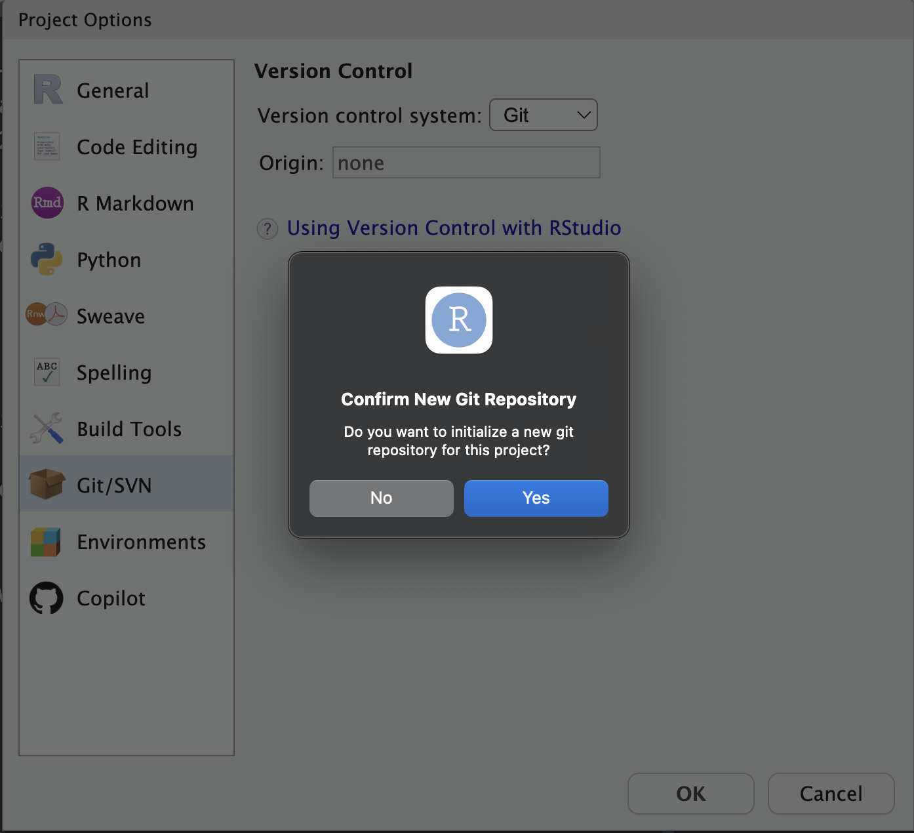
Task: Open the General options section
Action: [x=127, y=90]
